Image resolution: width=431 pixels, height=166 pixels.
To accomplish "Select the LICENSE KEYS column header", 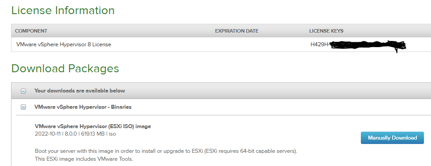I will click(x=326, y=31).
